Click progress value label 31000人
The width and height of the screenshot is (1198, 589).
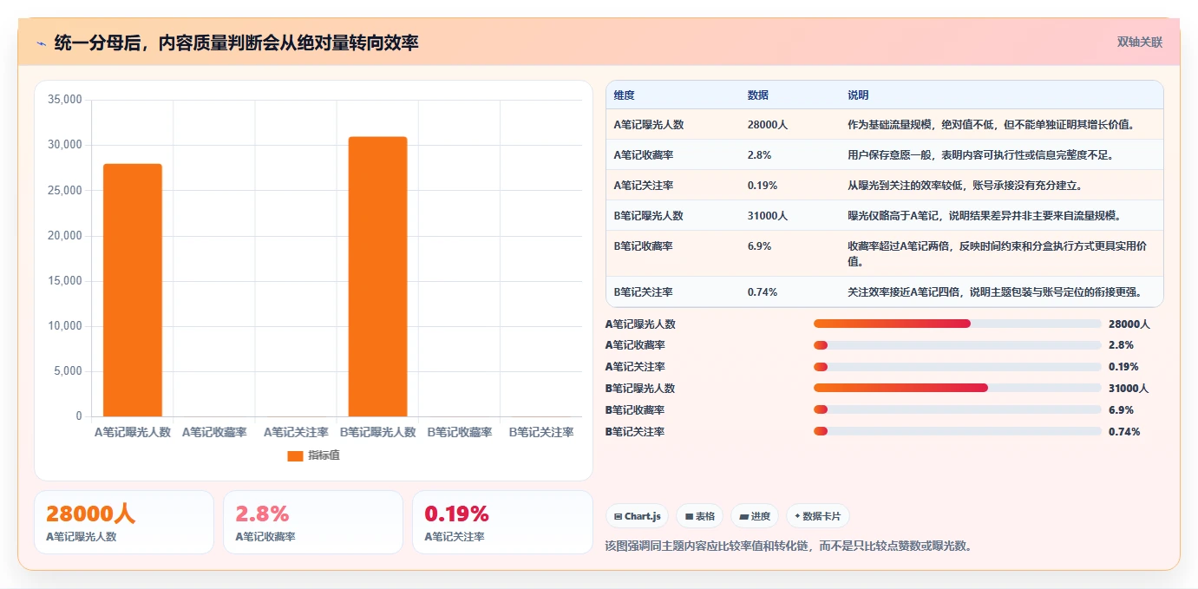pyautogui.click(x=1129, y=389)
